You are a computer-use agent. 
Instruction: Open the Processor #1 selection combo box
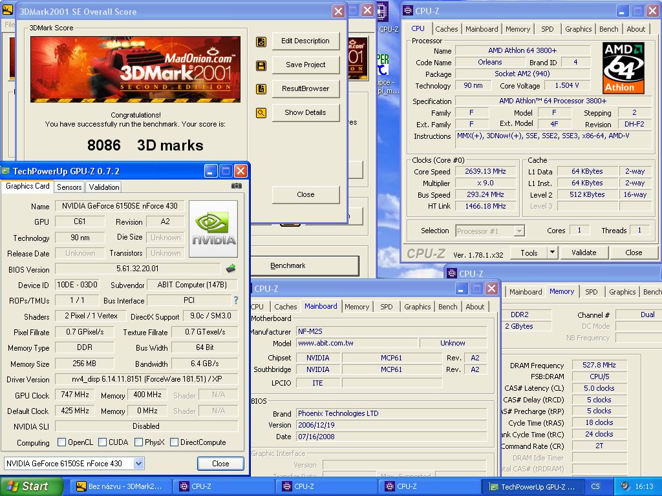pyautogui.click(x=490, y=231)
